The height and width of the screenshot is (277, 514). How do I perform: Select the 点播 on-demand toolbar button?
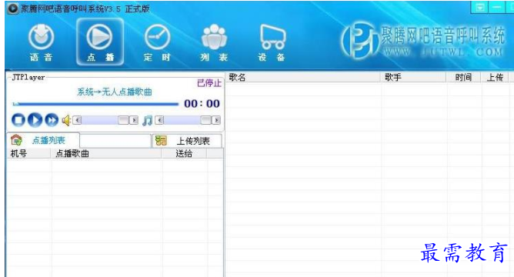click(100, 42)
